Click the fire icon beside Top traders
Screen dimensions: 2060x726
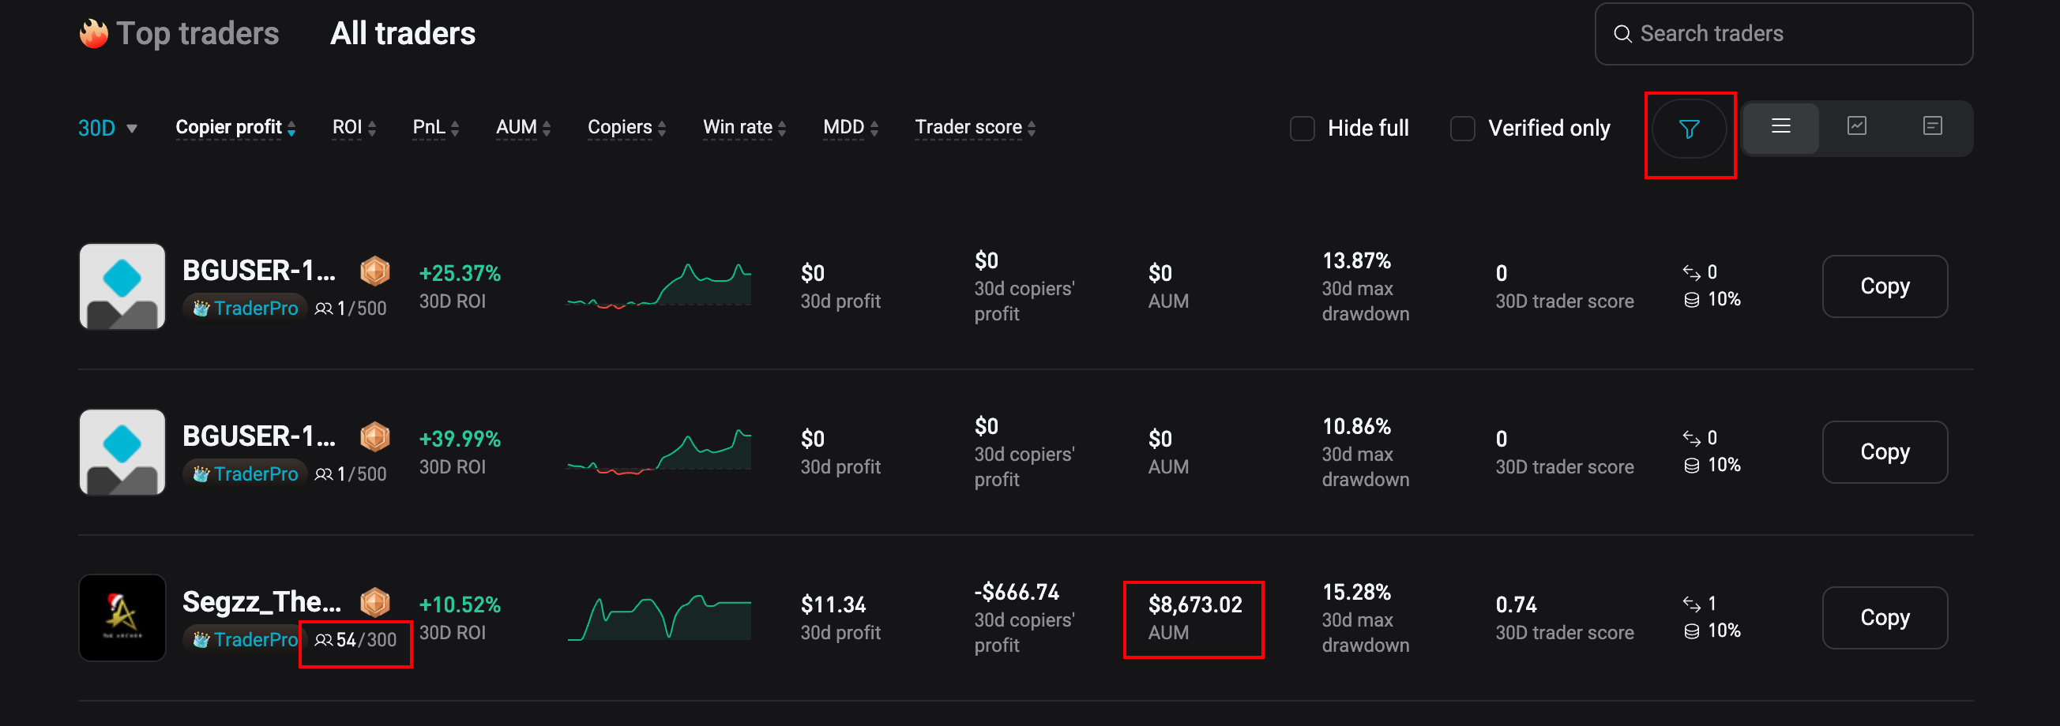[x=93, y=35]
